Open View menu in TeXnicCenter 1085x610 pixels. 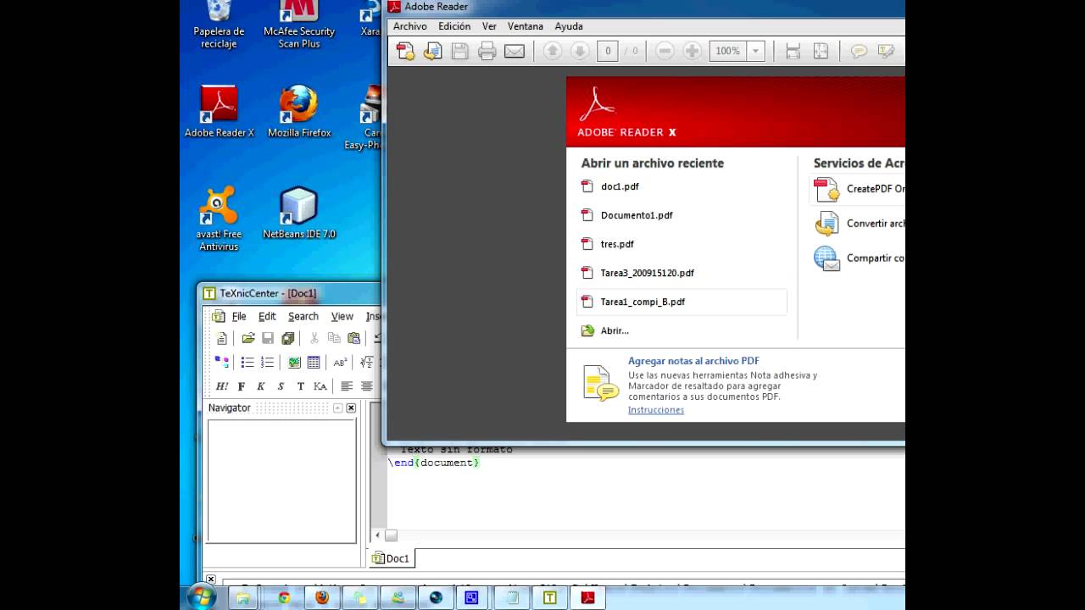(x=342, y=316)
